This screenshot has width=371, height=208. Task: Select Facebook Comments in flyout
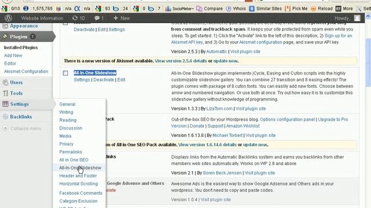[x=81, y=193]
